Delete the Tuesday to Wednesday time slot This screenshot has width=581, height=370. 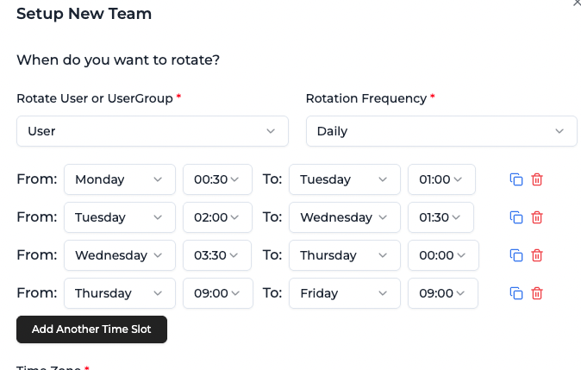click(x=537, y=217)
